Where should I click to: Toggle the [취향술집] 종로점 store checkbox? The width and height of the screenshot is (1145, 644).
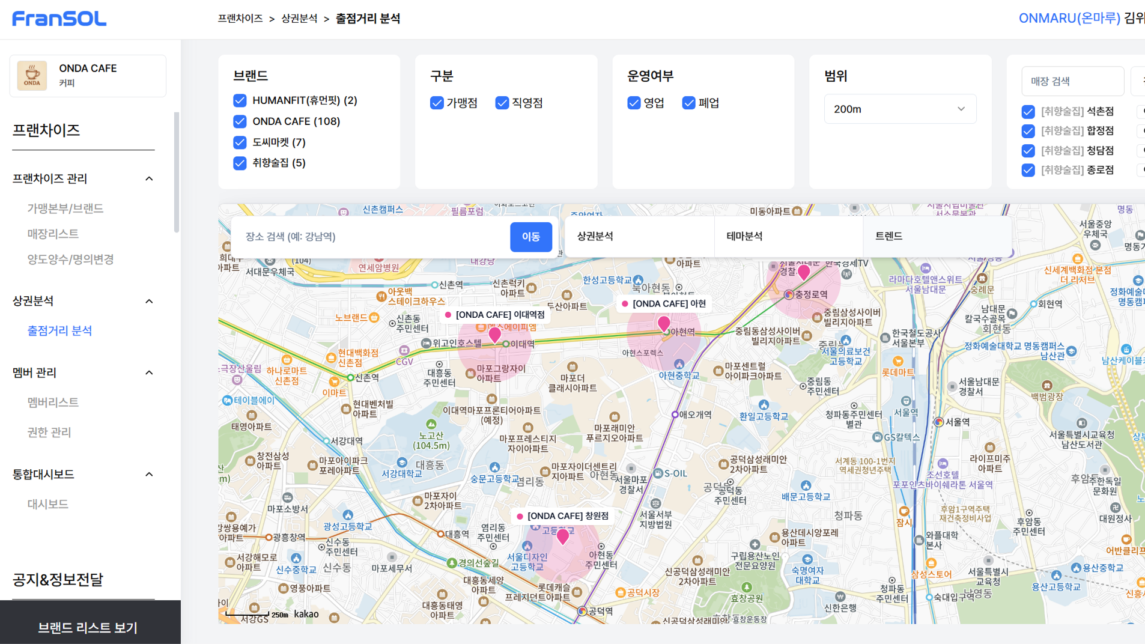(1028, 170)
